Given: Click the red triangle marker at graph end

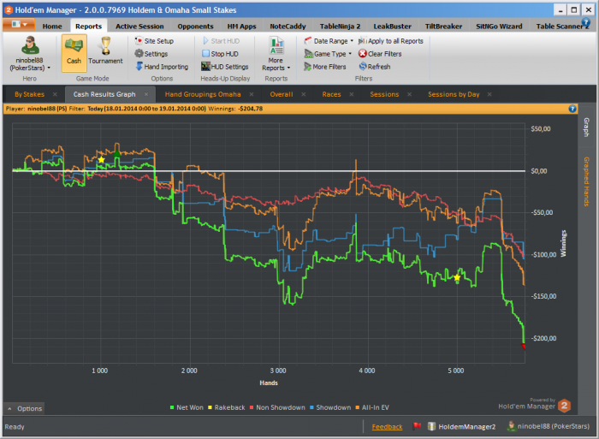Looking at the screenshot, I should [524, 347].
